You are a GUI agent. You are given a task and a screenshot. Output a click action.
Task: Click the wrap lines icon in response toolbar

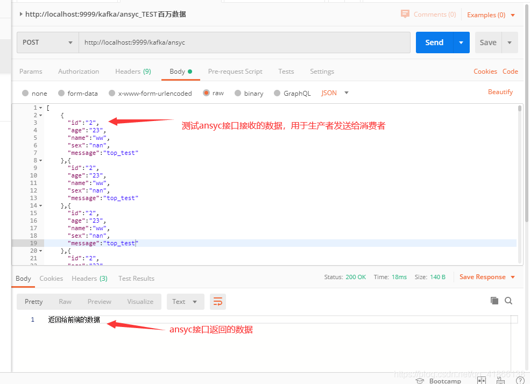[x=218, y=302]
